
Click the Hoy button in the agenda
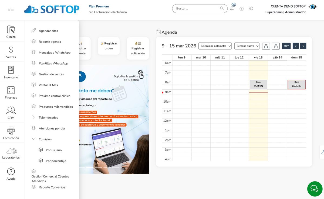coord(286,46)
